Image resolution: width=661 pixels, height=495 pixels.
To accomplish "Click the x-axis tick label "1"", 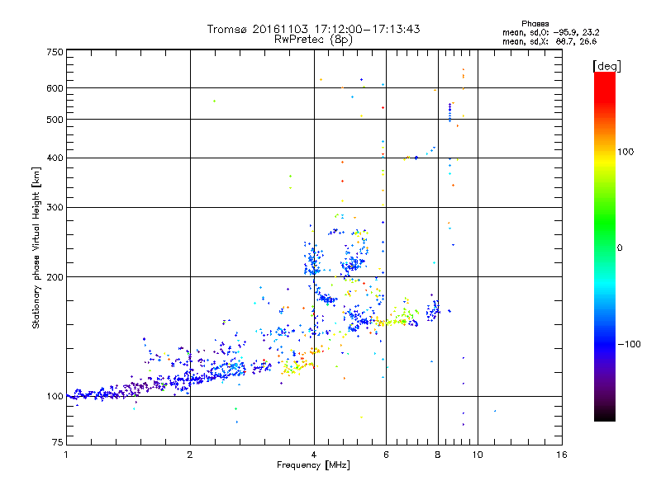I will [66, 455].
